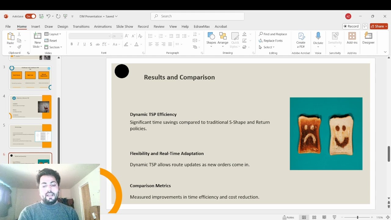Toggle Bold formatting
This screenshot has height=220, width=391.
tap(71, 44)
